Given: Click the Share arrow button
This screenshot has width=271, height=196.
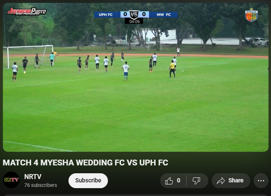Looking at the screenshot, I should 231,181.
